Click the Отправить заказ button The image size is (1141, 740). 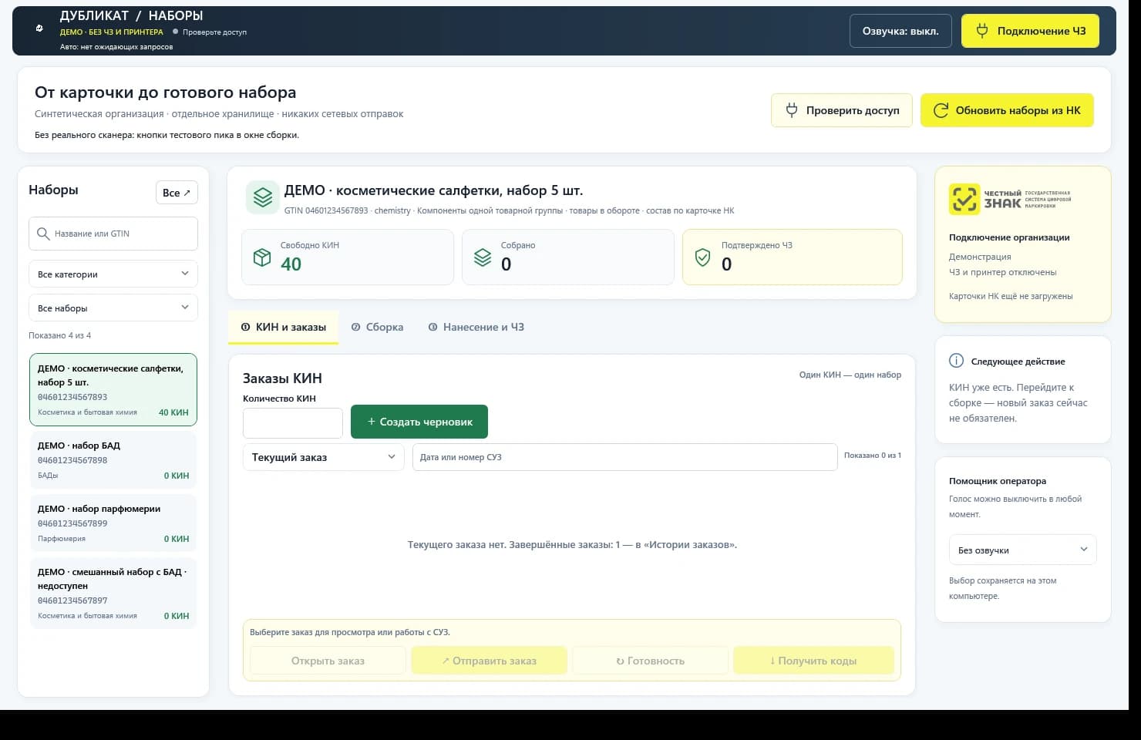tap(489, 661)
